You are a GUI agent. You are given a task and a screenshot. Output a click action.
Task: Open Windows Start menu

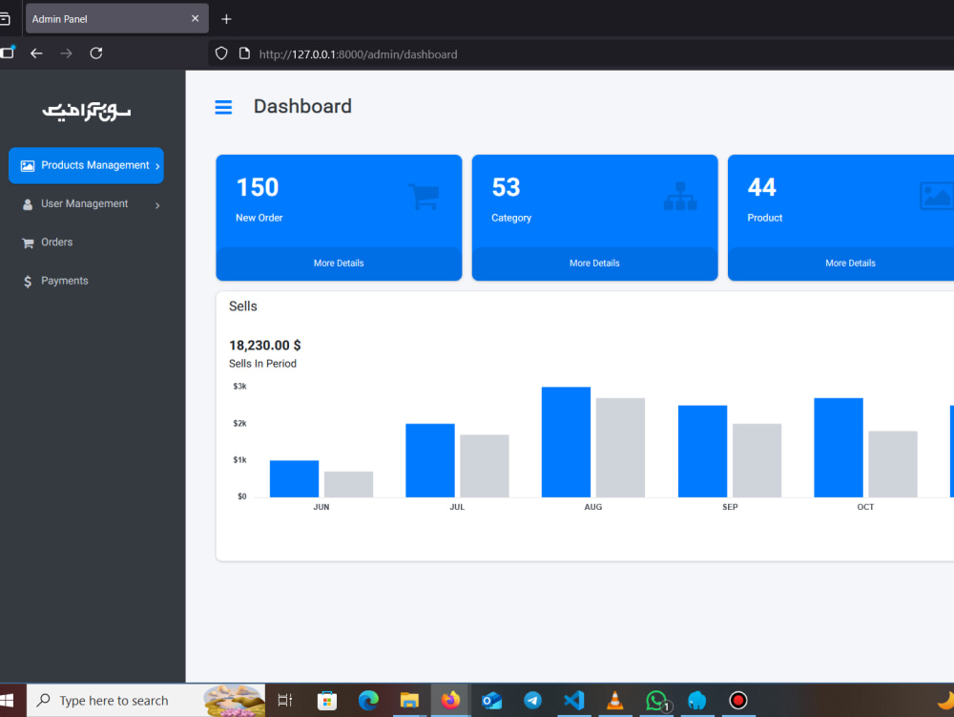(8, 701)
